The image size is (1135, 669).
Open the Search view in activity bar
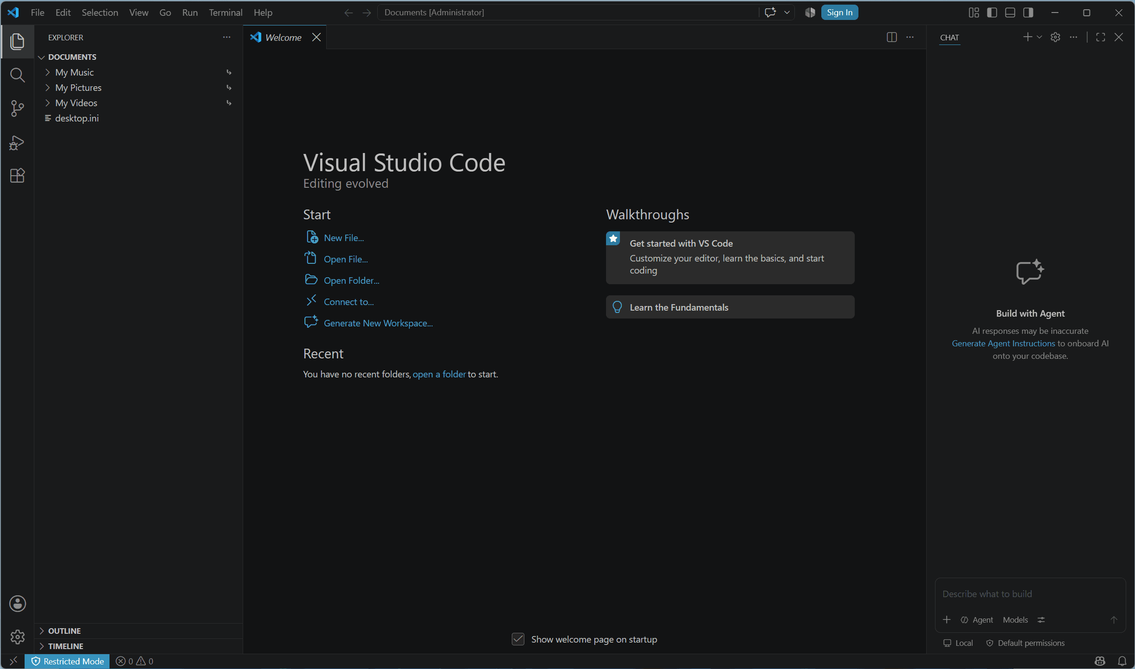point(17,75)
